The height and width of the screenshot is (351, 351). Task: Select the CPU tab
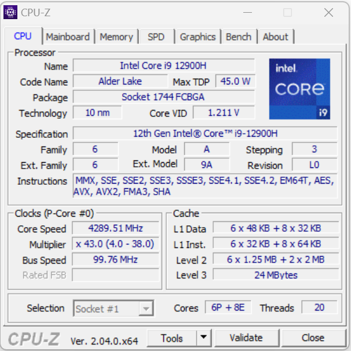[x=23, y=36]
